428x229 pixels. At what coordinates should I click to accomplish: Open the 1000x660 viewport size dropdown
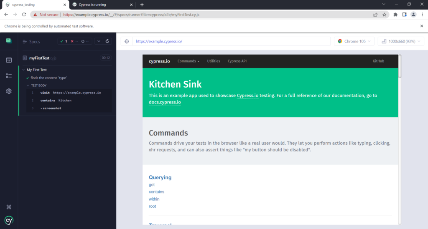[401, 41]
